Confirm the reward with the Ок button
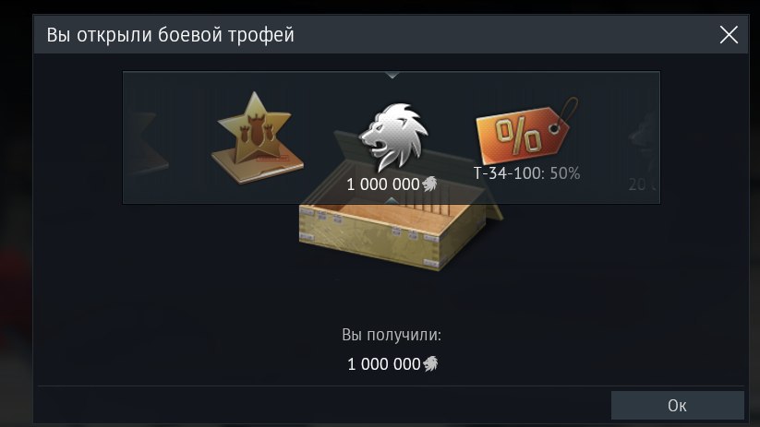Image resolution: width=760 pixels, height=427 pixels. [677, 405]
